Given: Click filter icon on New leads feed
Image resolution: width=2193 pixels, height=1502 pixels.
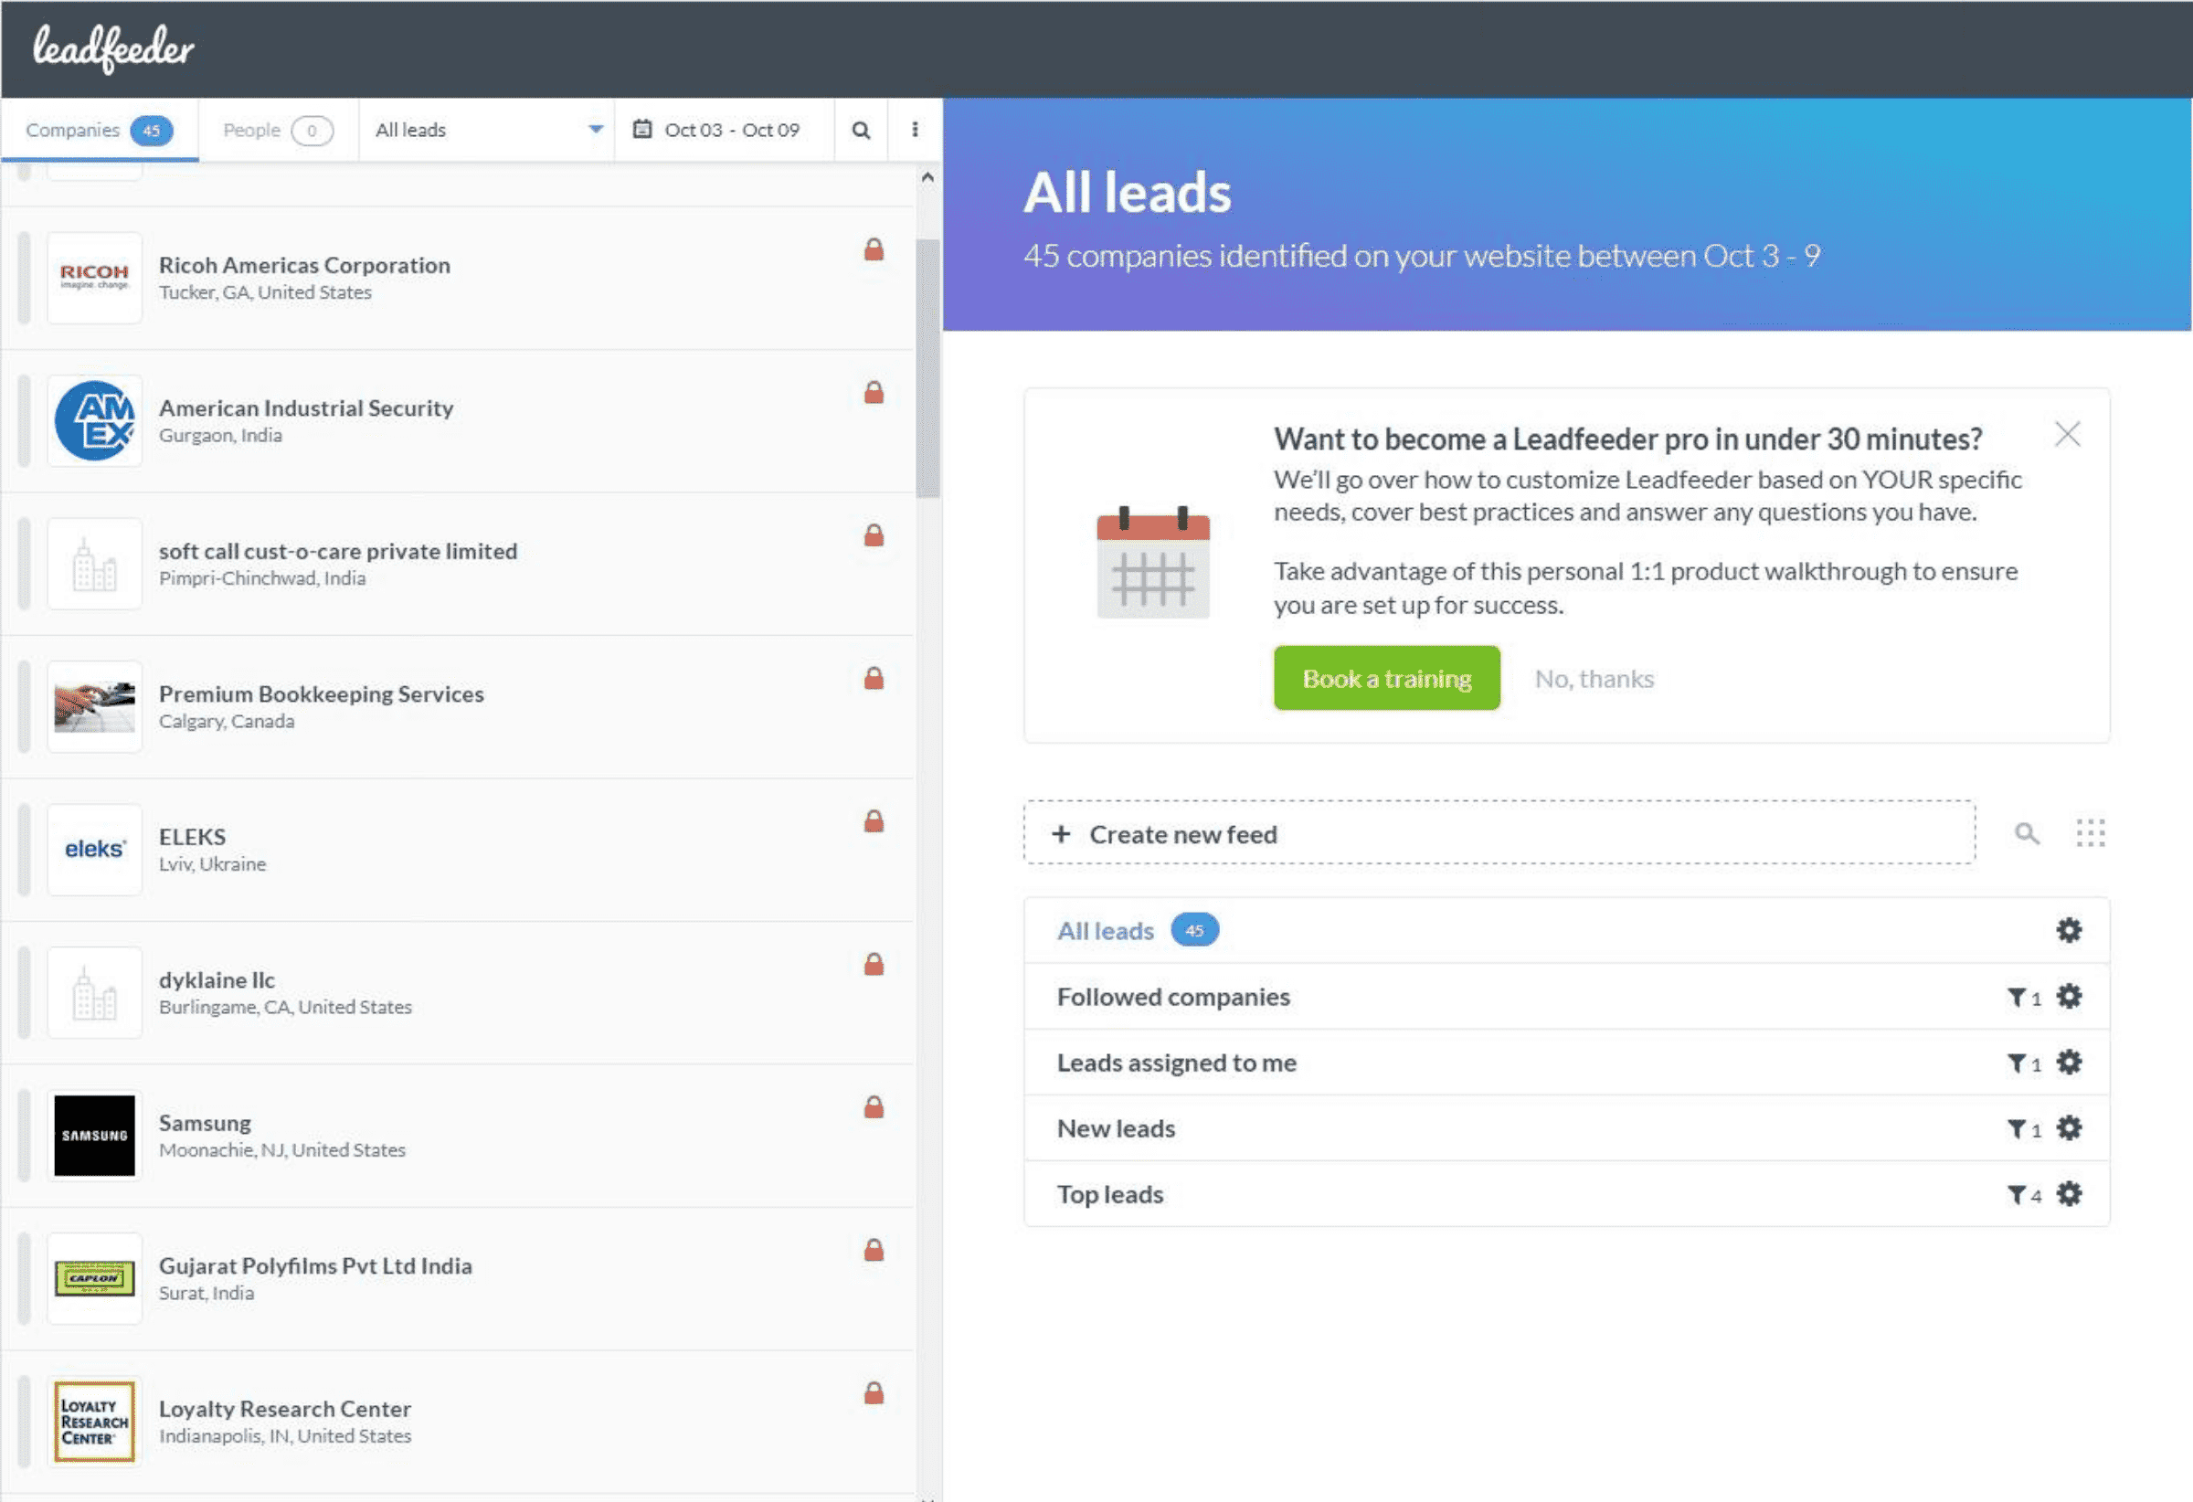Looking at the screenshot, I should click(x=2016, y=1129).
